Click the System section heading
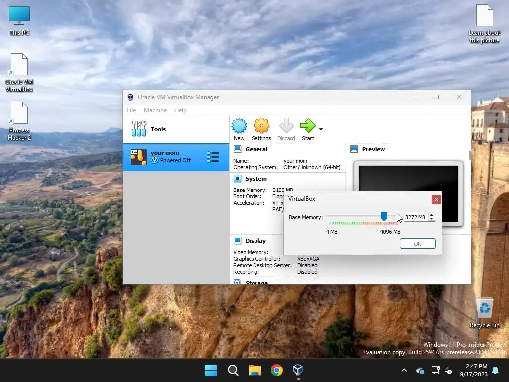 click(x=256, y=179)
